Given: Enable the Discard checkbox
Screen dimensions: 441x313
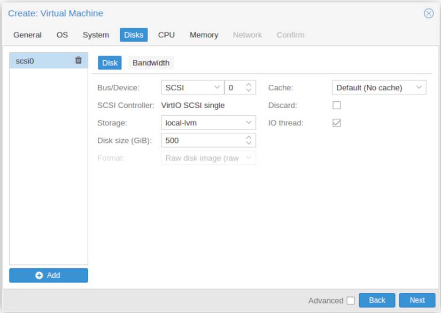Looking at the screenshot, I should 337,106.
